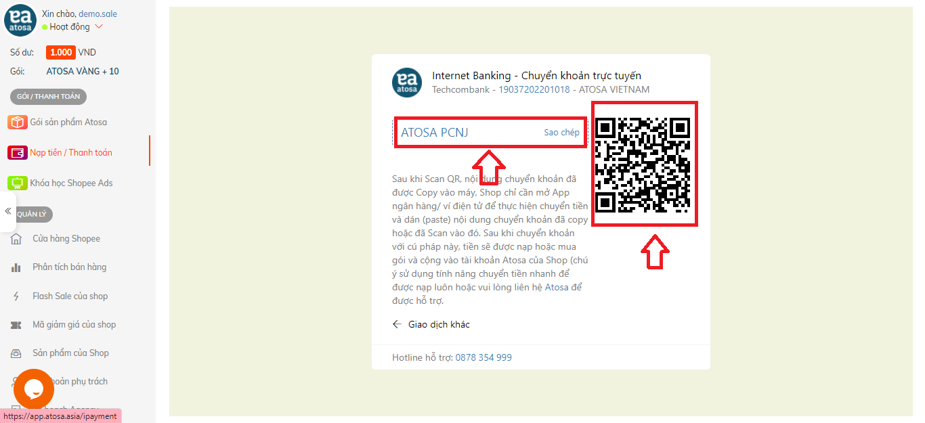Select Mã giảm giá của shop menu
The width and height of the screenshot is (925, 423).
coord(74,324)
